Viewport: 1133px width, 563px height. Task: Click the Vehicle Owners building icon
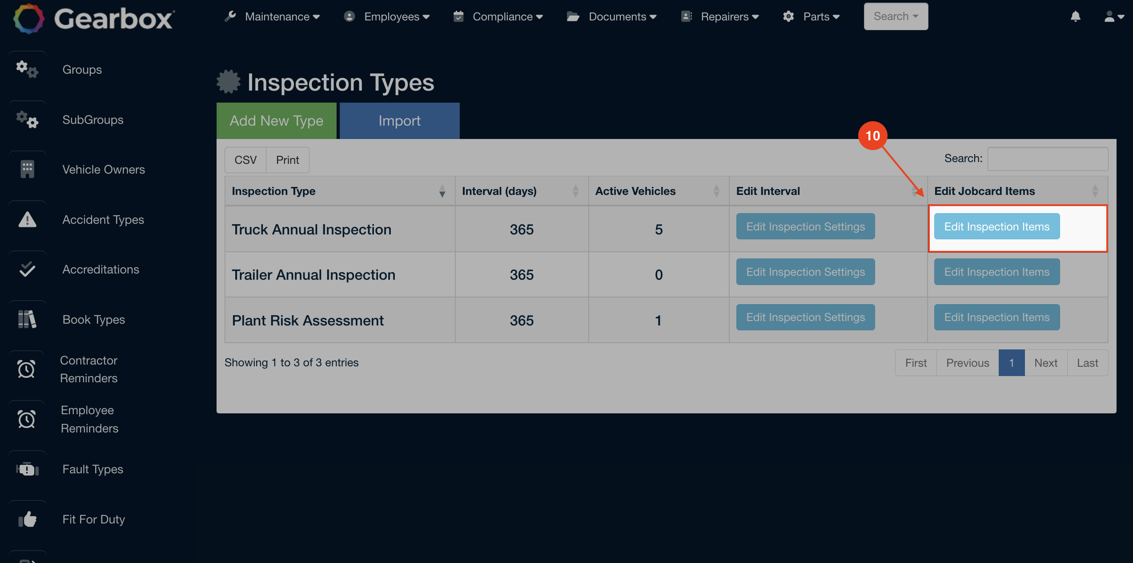27,169
